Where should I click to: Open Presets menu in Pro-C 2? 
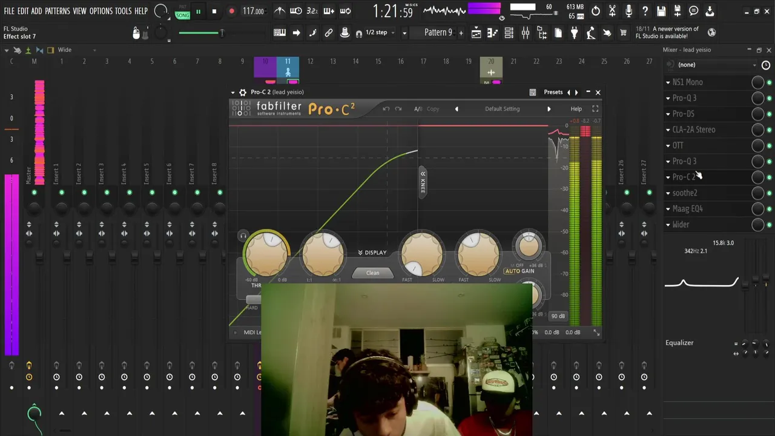pos(553,92)
